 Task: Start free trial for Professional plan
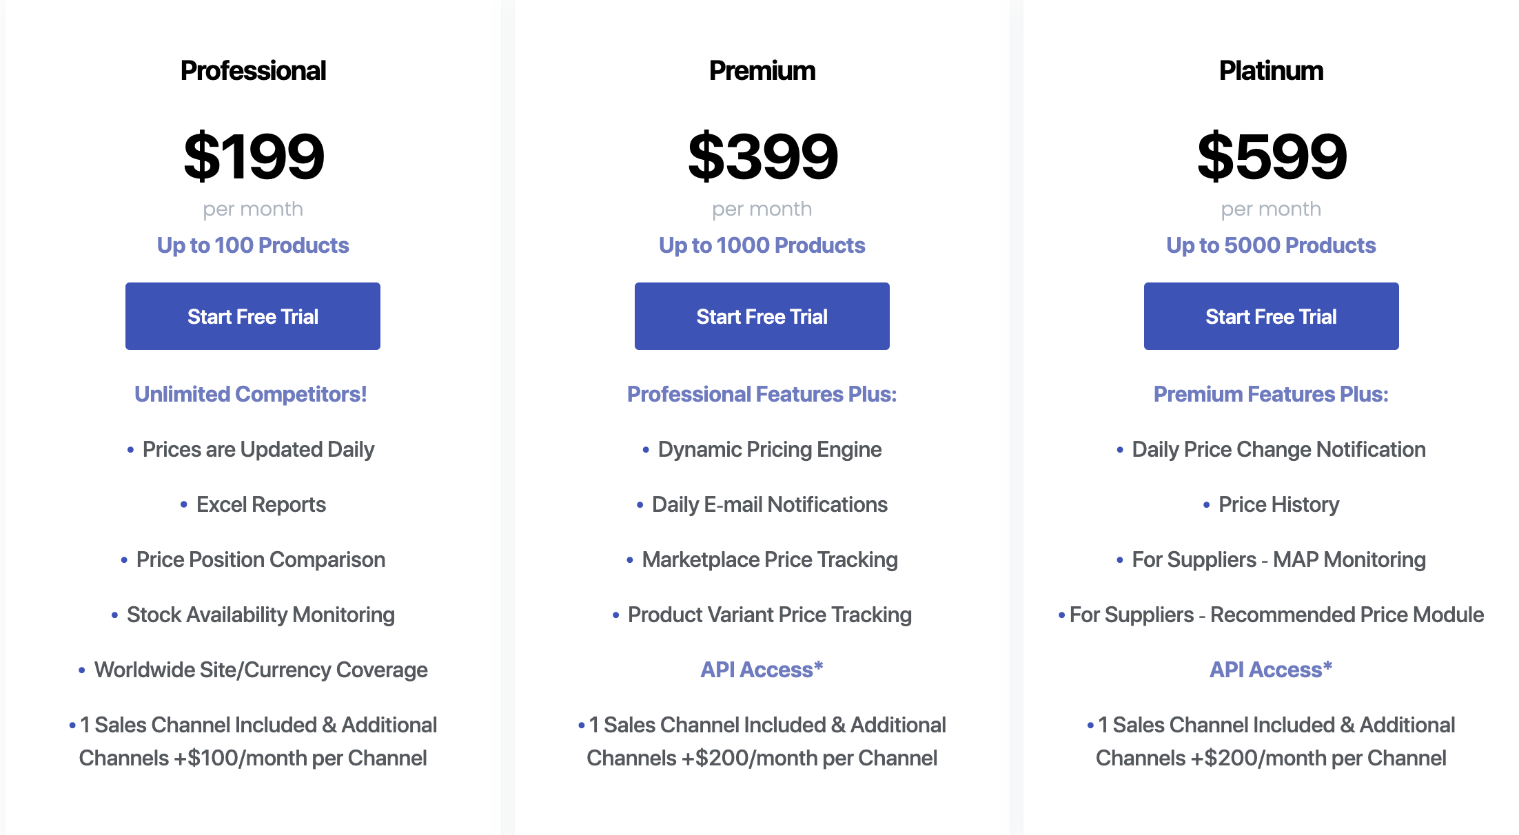(253, 316)
